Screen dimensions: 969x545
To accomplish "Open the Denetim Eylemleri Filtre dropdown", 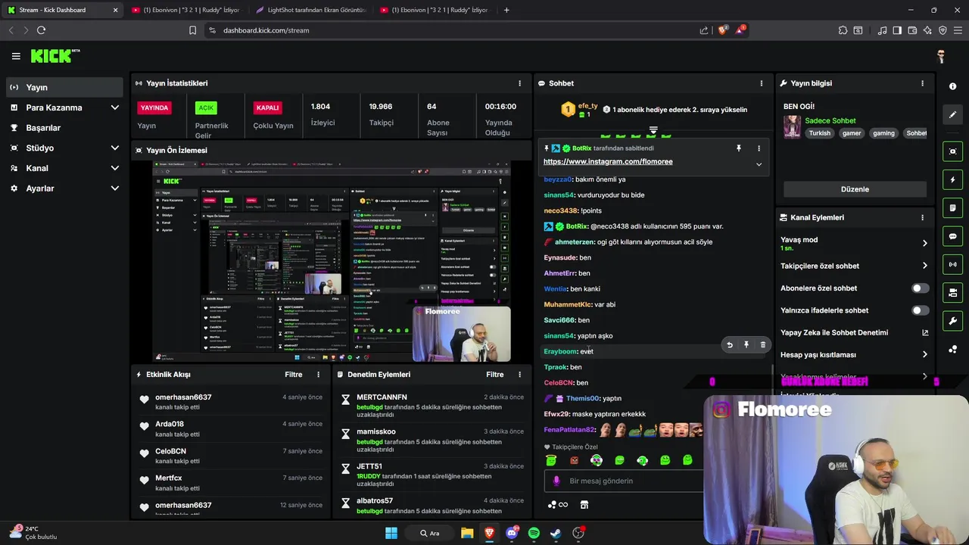I will (x=494, y=375).
